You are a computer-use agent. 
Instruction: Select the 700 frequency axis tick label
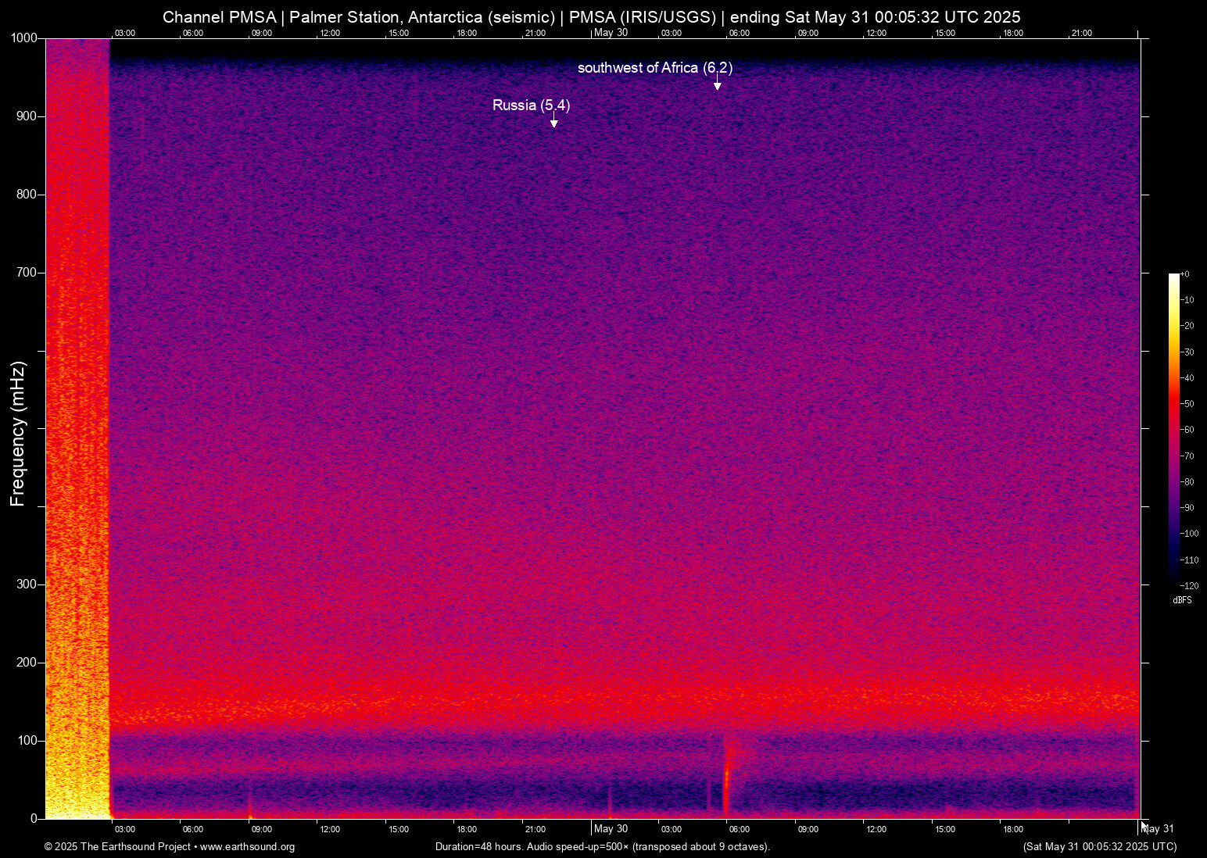pos(27,273)
